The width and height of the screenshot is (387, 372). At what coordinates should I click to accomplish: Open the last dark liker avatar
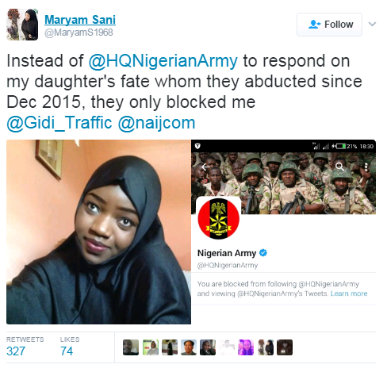tap(285, 347)
